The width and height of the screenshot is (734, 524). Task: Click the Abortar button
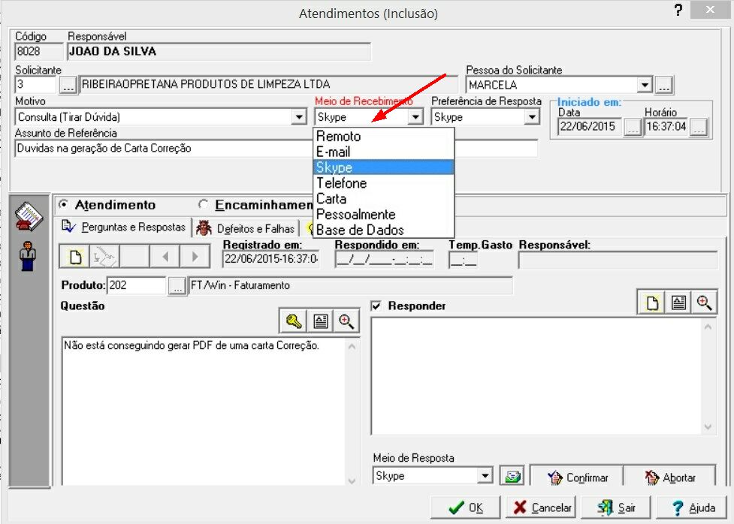pos(670,477)
